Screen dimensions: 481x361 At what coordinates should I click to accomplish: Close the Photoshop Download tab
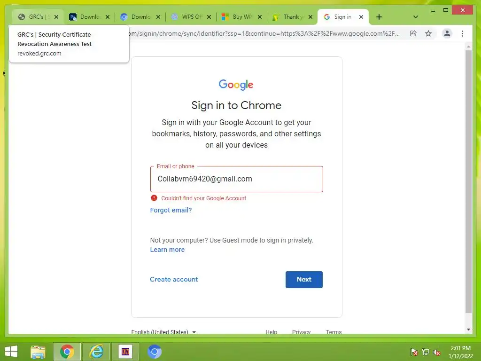point(108,17)
